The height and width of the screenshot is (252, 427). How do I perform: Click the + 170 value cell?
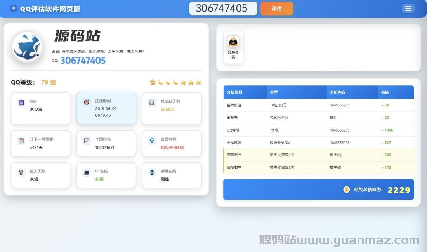click(x=386, y=167)
